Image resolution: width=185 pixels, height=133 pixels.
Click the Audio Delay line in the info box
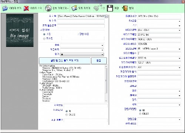52,88
